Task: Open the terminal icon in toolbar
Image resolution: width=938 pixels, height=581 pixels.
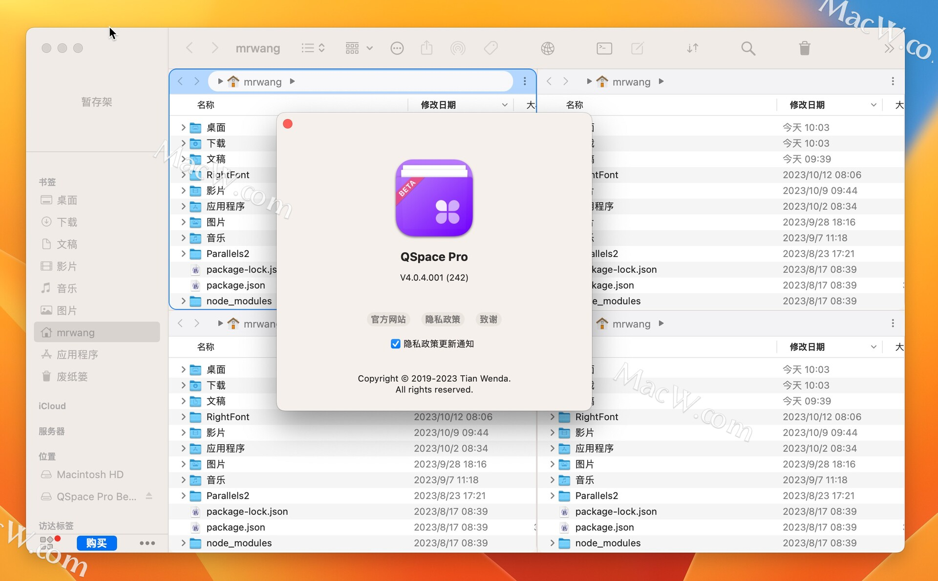Action: point(604,48)
